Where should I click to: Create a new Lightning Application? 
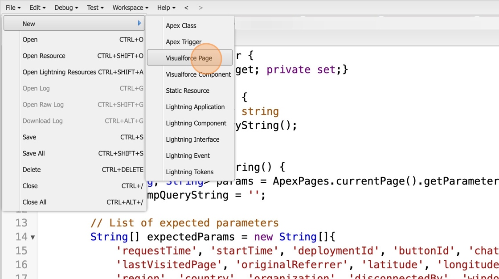click(x=190, y=107)
